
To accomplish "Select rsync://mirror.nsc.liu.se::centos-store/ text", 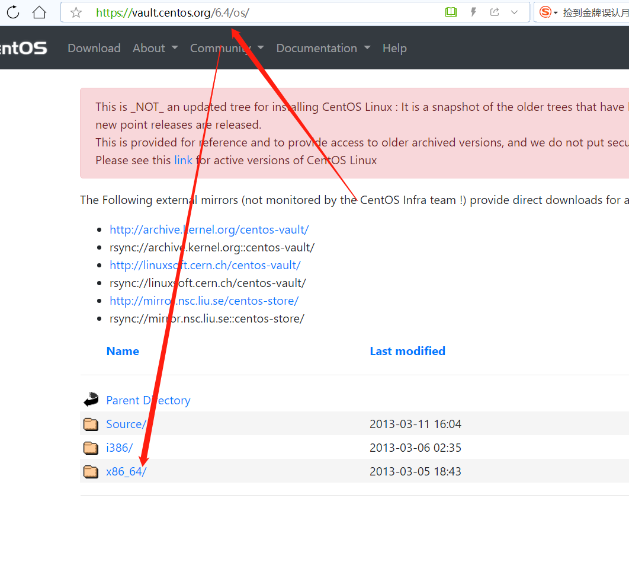I will point(207,318).
